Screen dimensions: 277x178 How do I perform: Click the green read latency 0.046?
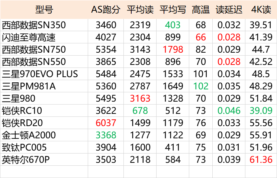(229, 111)
